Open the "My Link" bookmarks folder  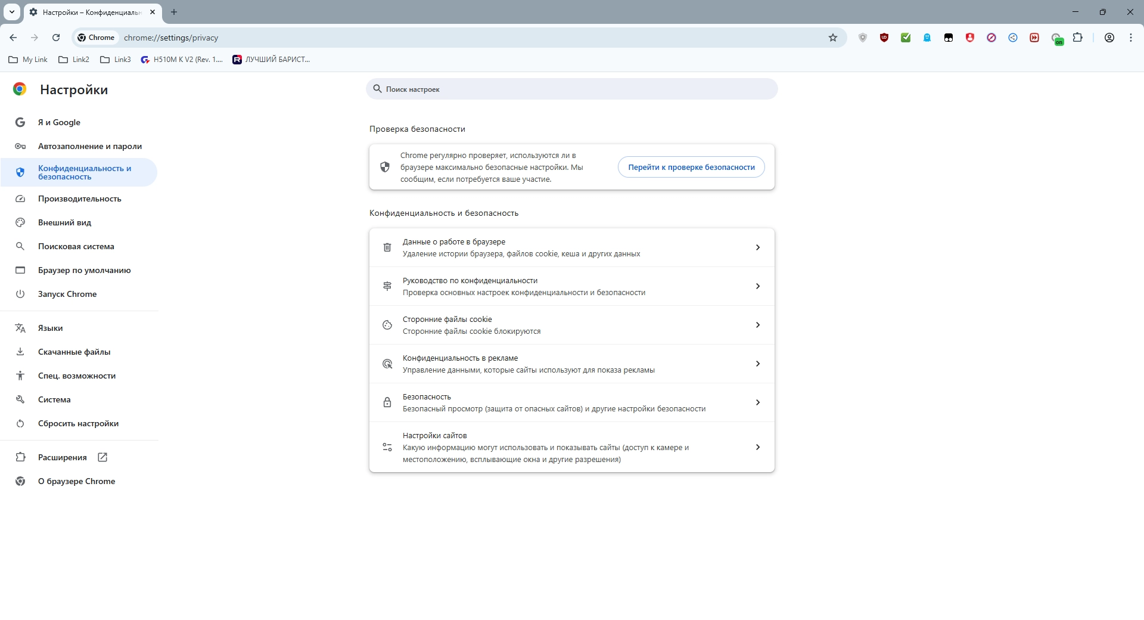pos(28,60)
